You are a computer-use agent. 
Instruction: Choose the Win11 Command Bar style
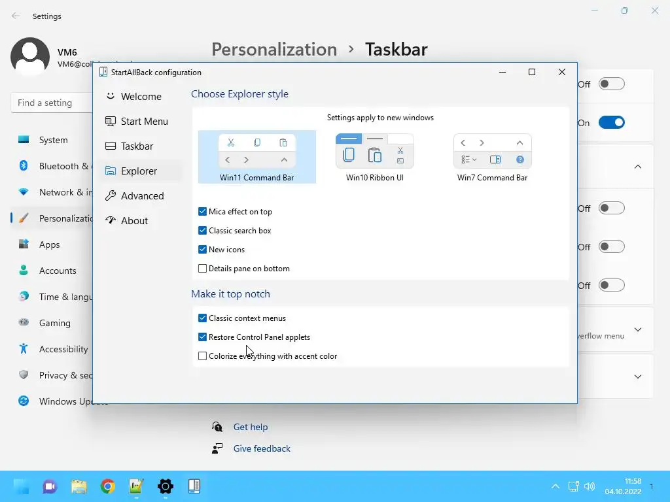tap(256, 157)
